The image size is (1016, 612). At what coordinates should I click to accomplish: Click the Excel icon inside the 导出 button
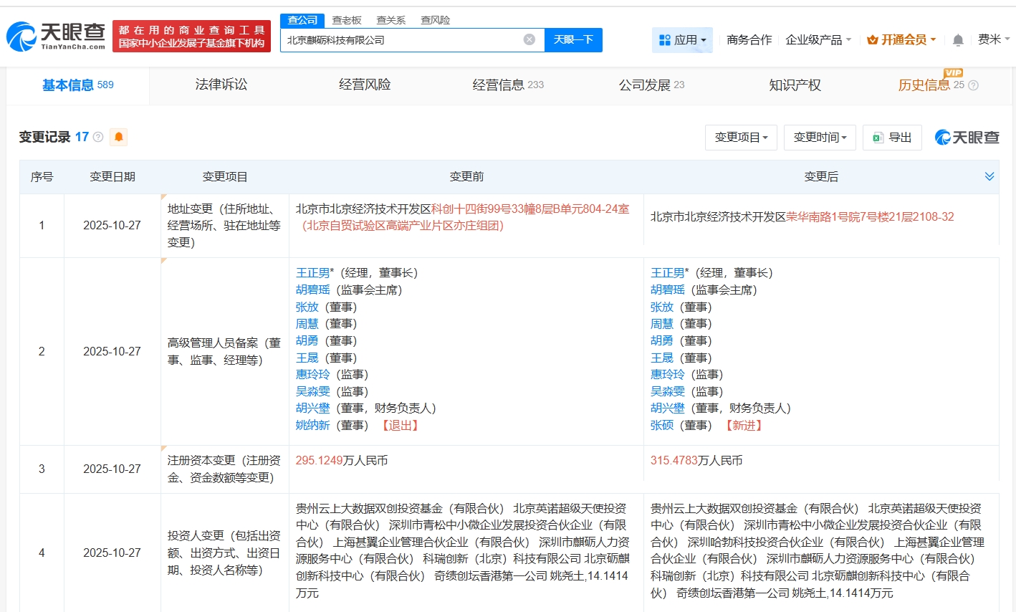point(879,138)
